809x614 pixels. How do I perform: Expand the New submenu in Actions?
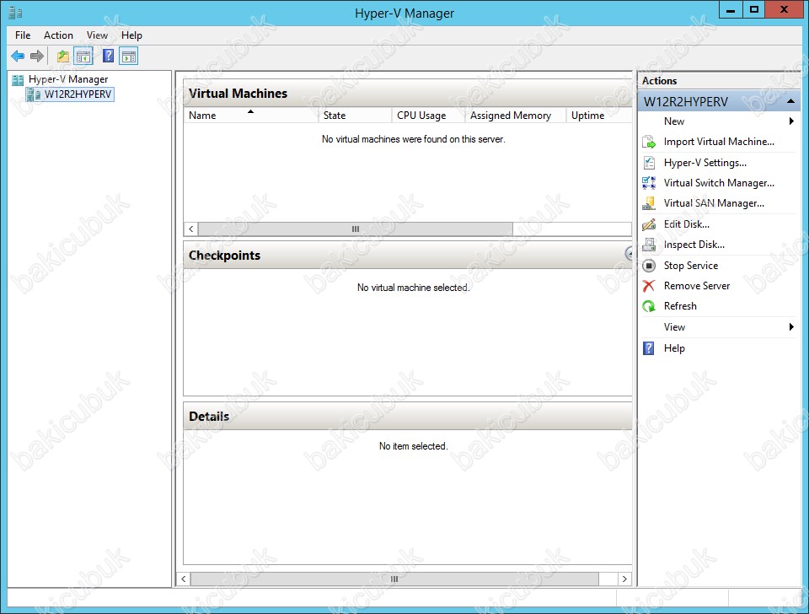tap(791, 121)
